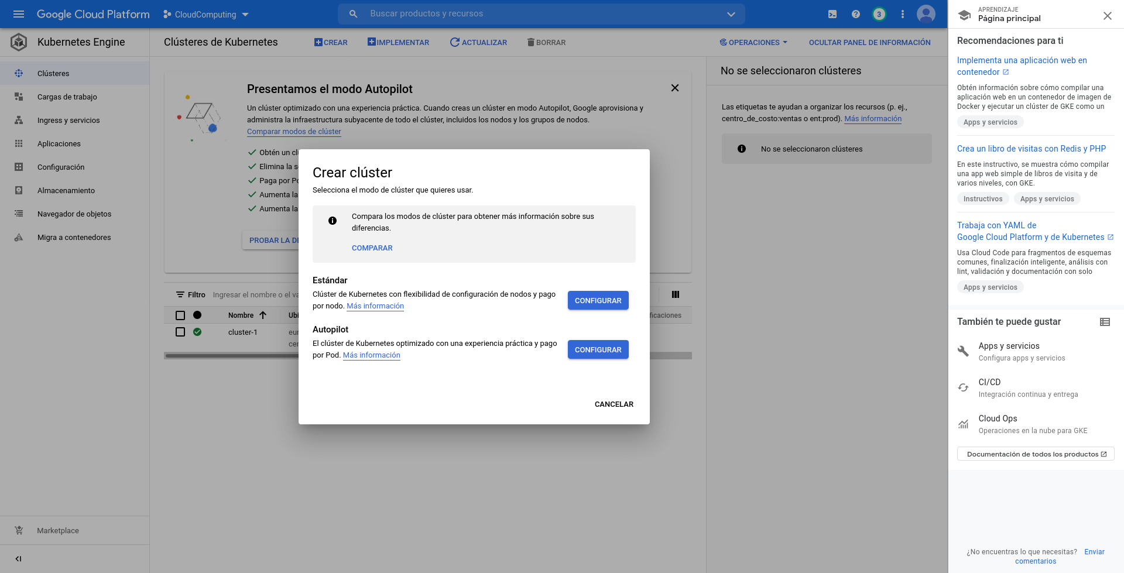The height and width of the screenshot is (573, 1124).
Task: Click the Filtro icon
Action: (x=180, y=294)
